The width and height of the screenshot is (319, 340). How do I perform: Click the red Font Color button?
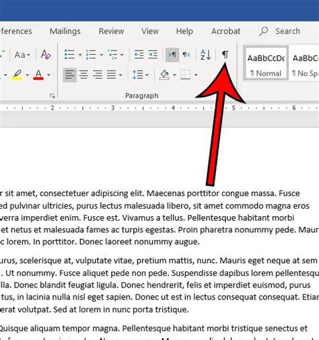(38, 75)
